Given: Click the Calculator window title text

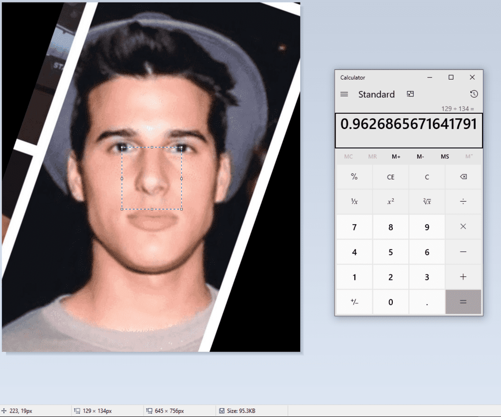Looking at the screenshot, I should point(352,78).
